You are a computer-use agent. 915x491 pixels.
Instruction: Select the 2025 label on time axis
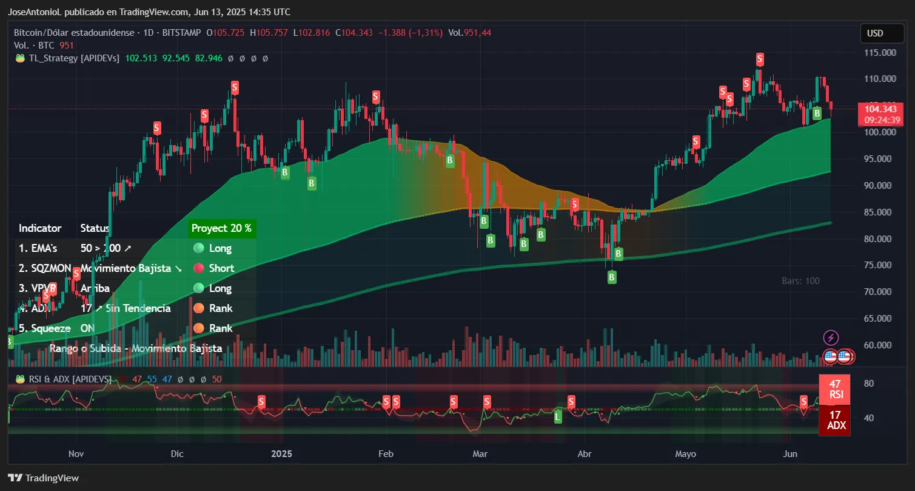[281, 454]
